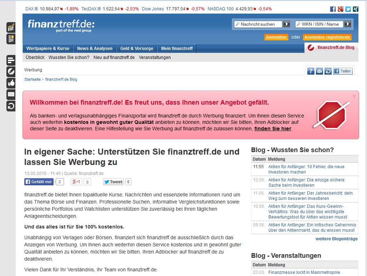
Task: Open the Mein finanztreff menu
Action: [177, 49]
